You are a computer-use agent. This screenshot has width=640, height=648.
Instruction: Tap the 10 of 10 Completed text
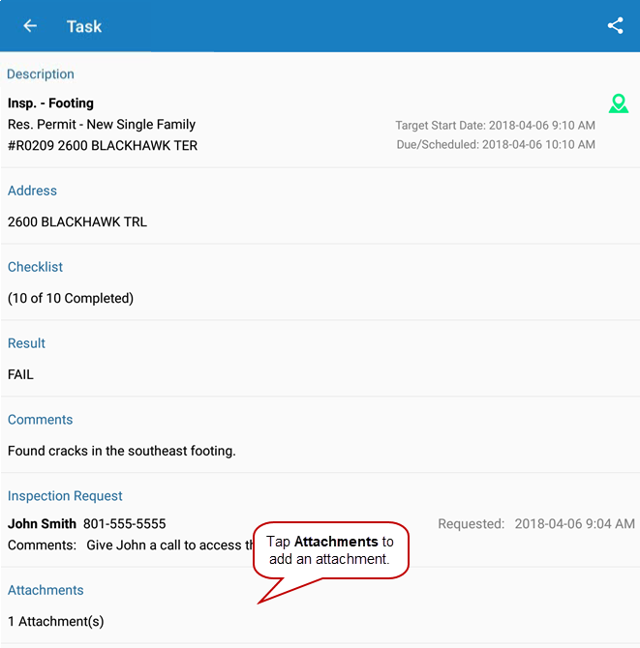(x=71, y=298)
